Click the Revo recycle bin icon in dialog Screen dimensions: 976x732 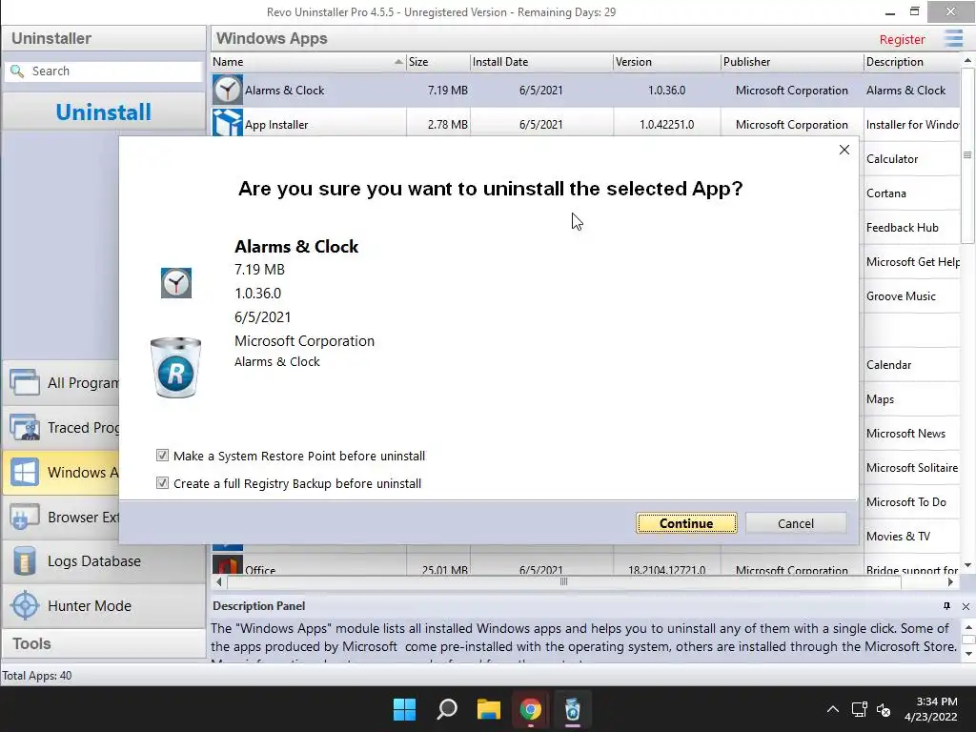pyautogui.click(x=175, y=367)
